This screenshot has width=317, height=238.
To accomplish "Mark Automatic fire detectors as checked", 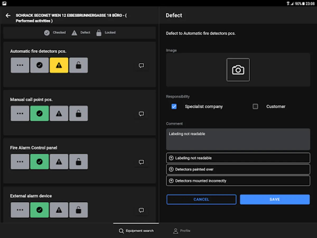I will (39, 65).
